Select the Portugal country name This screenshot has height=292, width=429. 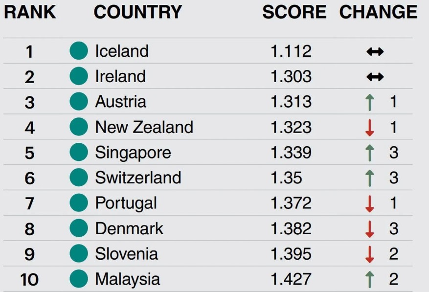click(126, 203)
